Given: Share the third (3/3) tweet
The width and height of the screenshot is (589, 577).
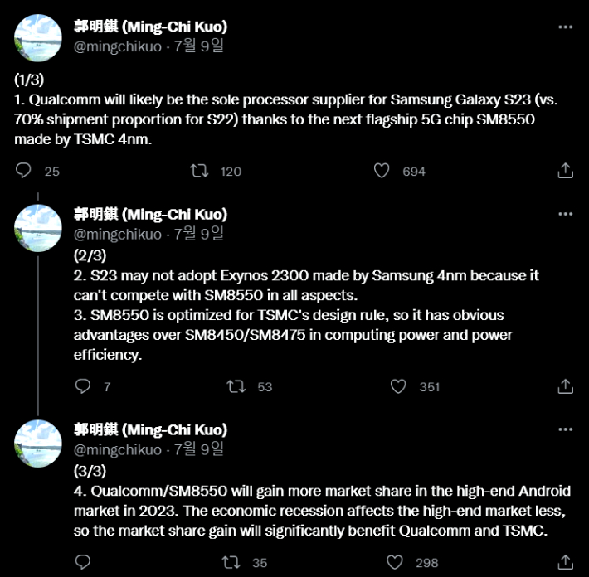Looking at the screenshot, I should pos(565,562).
